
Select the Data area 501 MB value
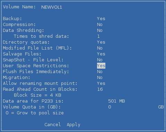tap(116, 101)
